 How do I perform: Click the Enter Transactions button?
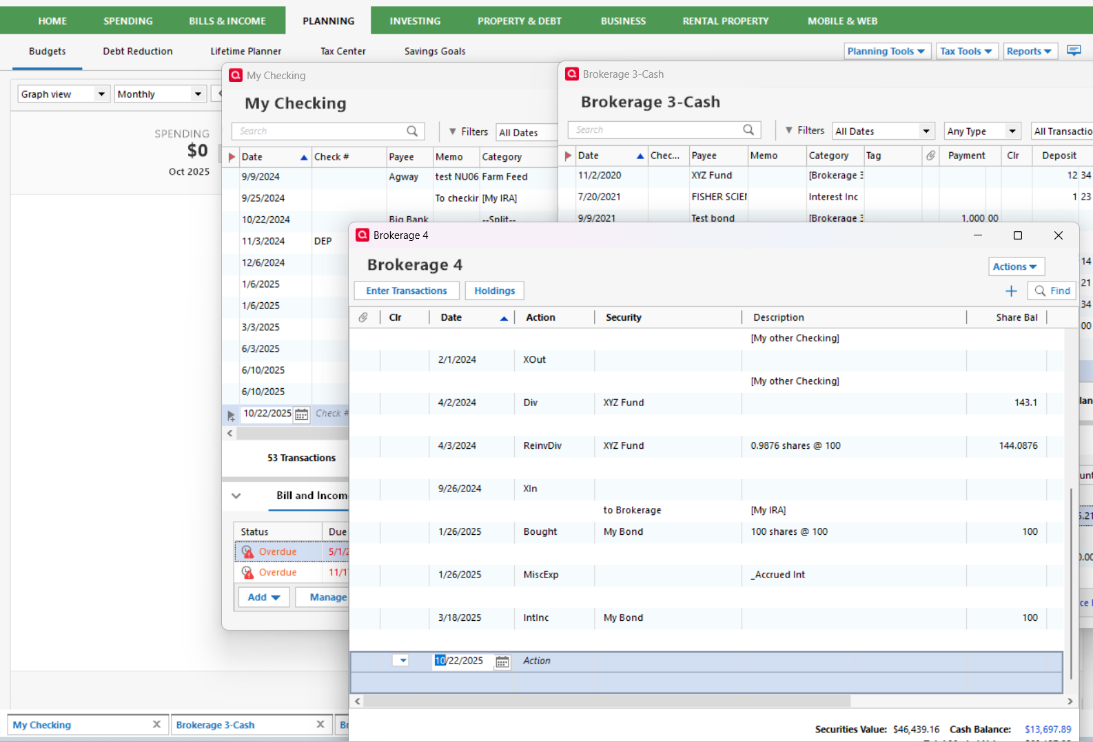407,290
